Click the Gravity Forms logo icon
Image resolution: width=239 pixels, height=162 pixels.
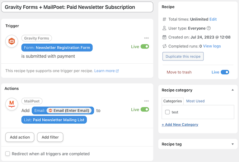click(11, 41)
